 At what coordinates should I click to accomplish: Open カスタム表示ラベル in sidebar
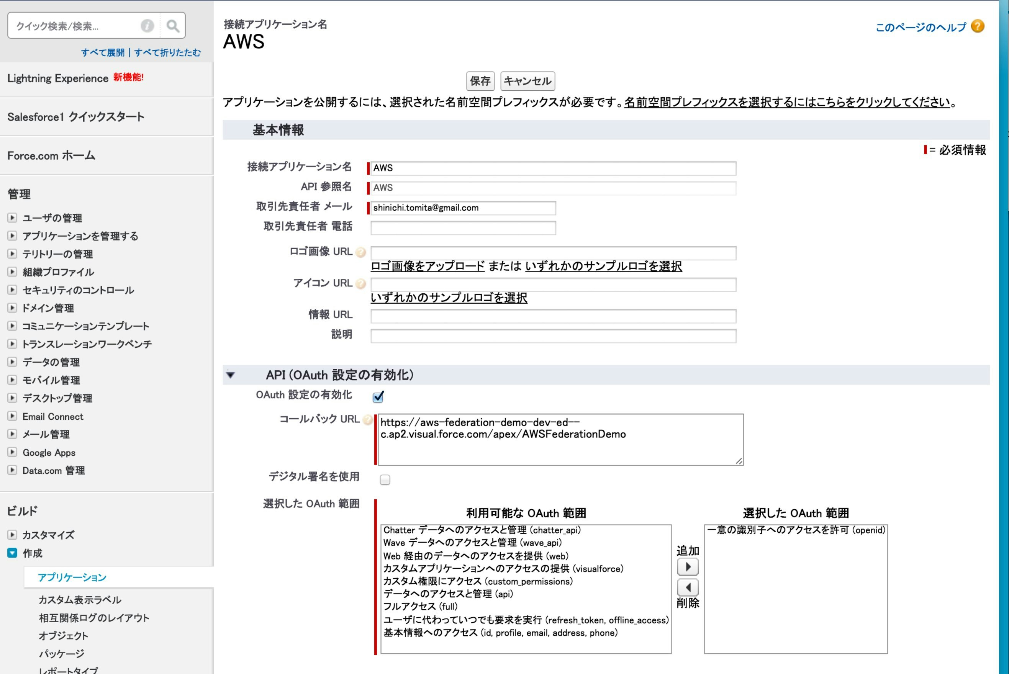tap(80, 600)
